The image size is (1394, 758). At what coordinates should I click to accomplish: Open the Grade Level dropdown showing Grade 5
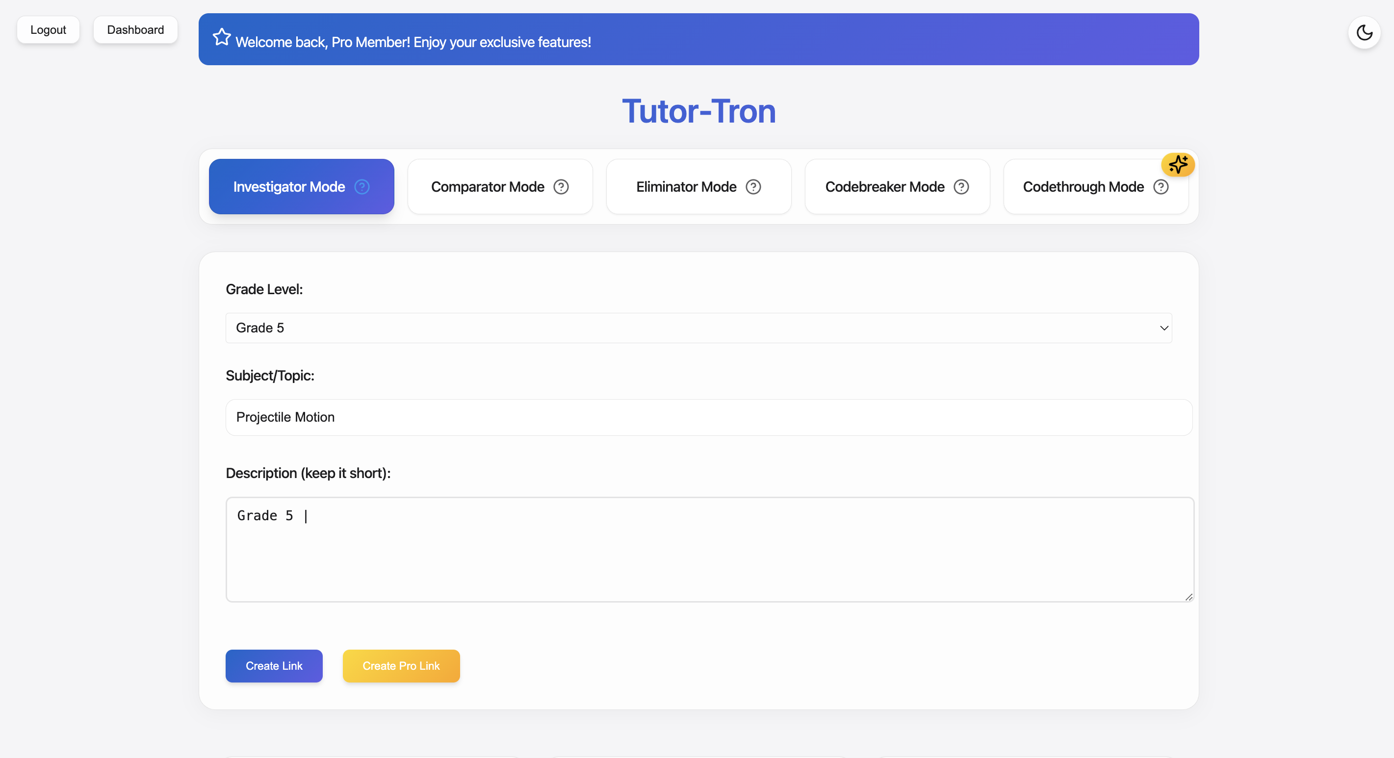[x=698, y=328]
